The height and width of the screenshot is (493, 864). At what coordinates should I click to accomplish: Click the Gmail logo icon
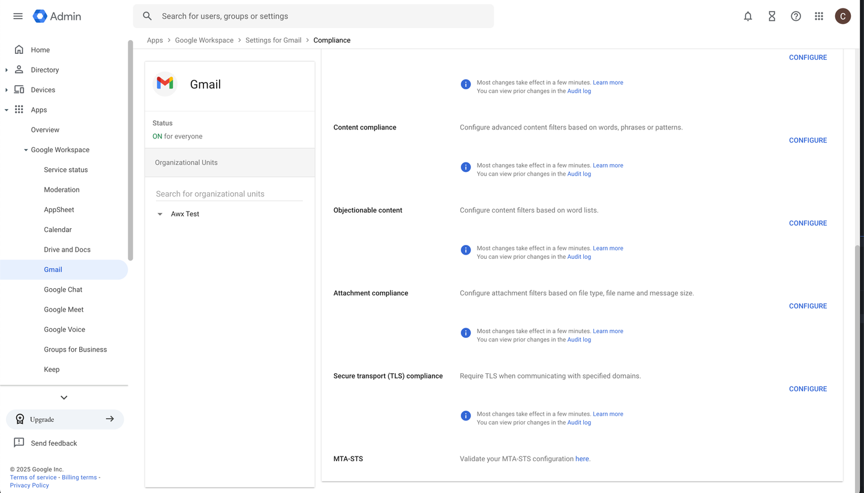tap(165, 84)
